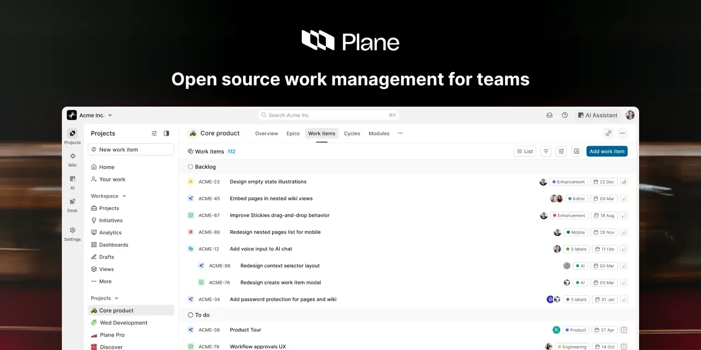Open the List layout dropdown
The height and width of the screenshot is (350, 701).
[x=525, y=151]
